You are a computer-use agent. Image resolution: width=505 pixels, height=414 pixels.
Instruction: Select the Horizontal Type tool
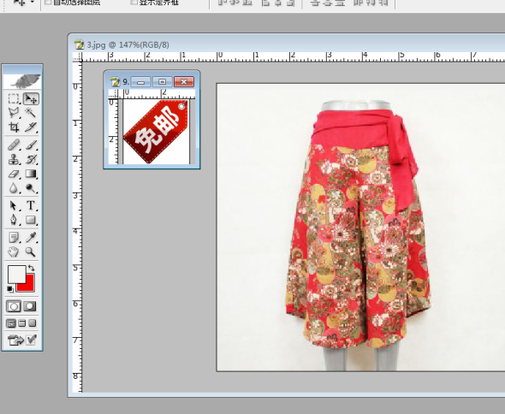(31, 205)
